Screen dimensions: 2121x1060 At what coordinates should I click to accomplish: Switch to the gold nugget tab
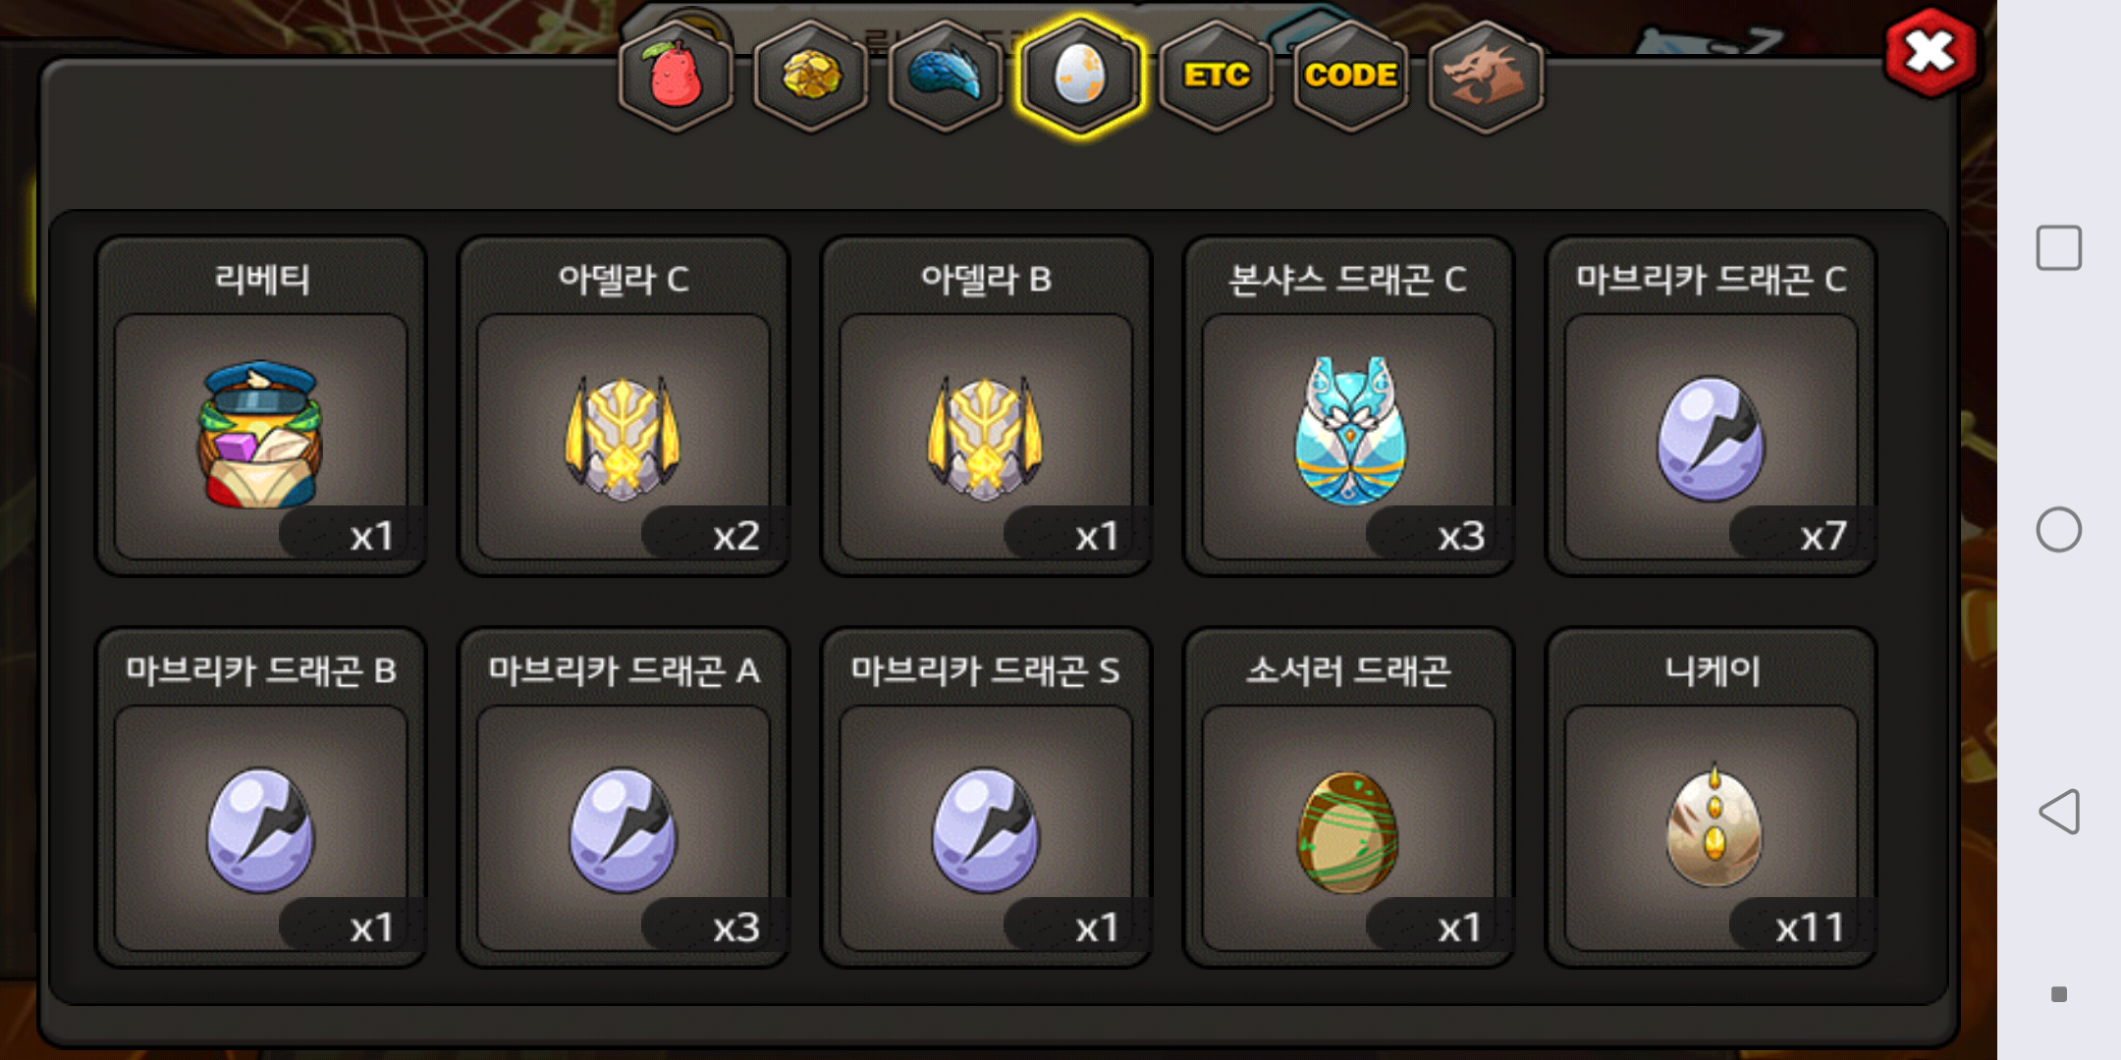click(810, 76)
